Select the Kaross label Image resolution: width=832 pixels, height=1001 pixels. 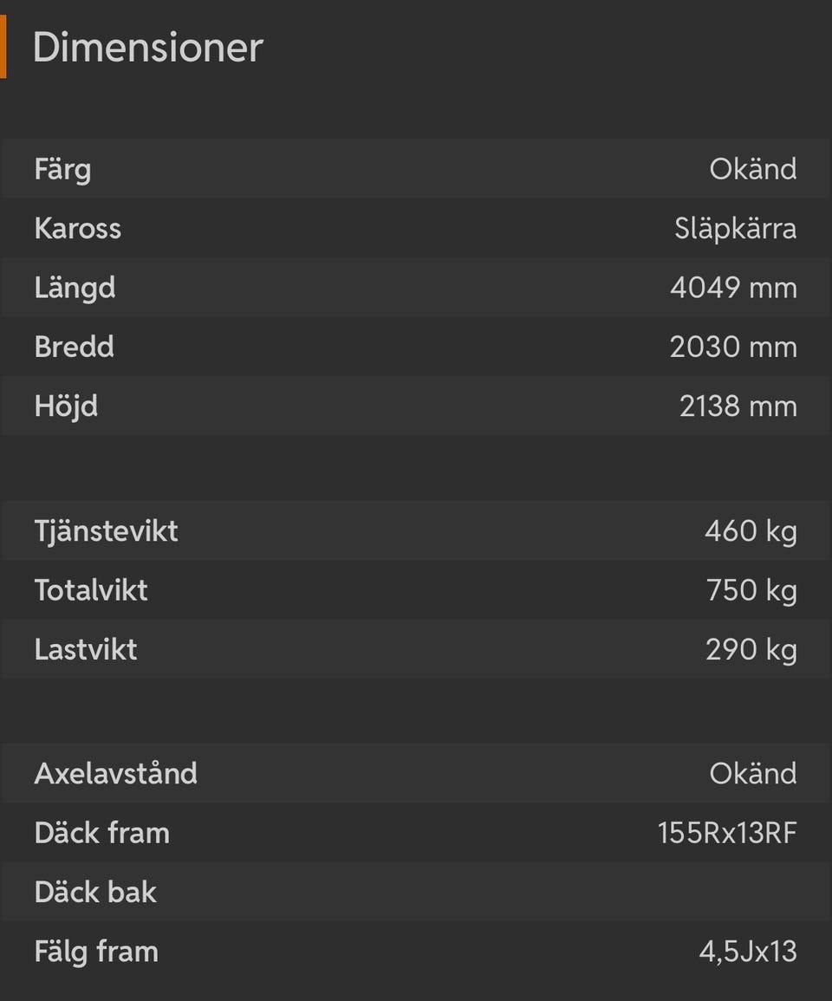pos(77,229)
